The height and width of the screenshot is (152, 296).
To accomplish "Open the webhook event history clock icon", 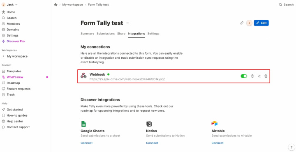I will coord(252,76).
